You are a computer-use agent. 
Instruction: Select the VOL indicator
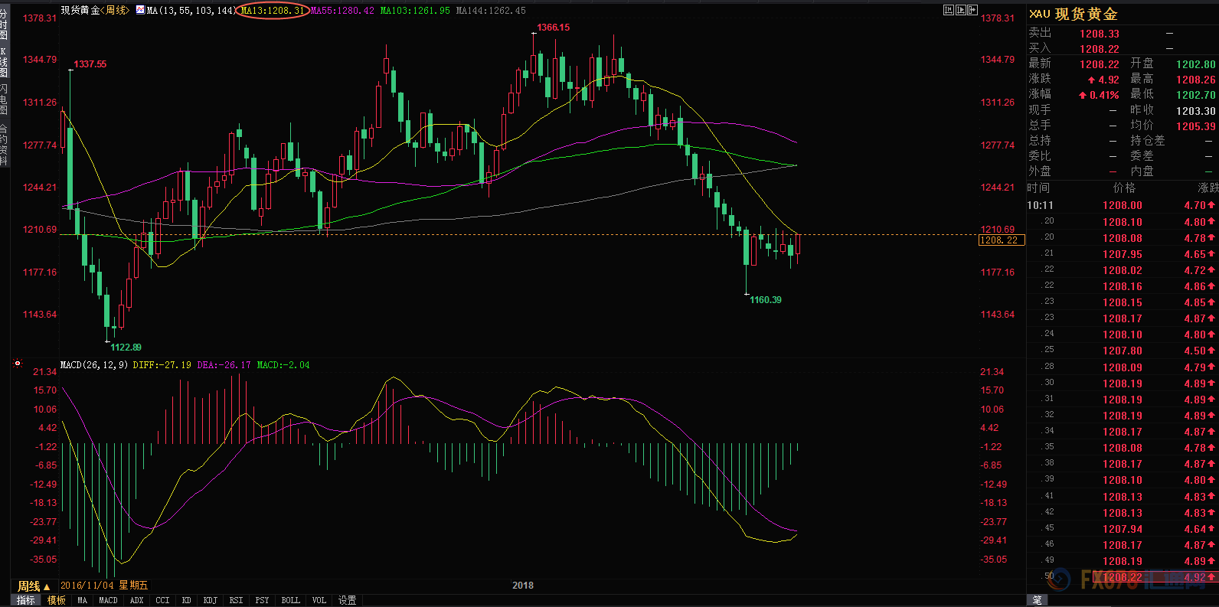pyautogui.click(x=319, y=601)
